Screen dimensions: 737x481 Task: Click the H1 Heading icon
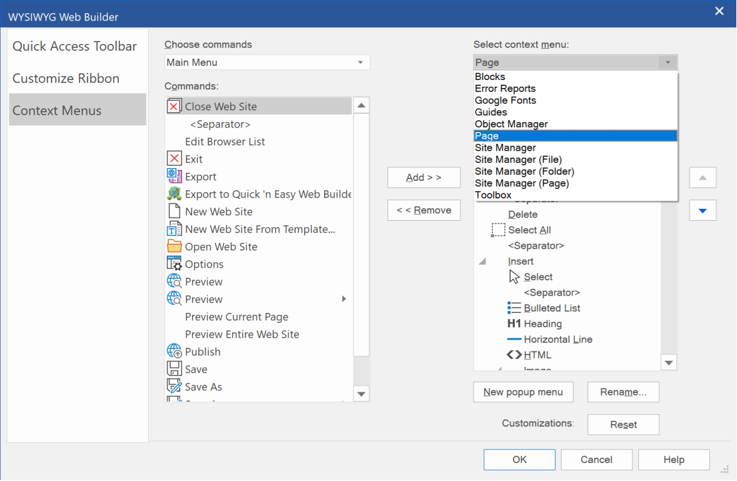pyautogui.click(x=514, y=324)
